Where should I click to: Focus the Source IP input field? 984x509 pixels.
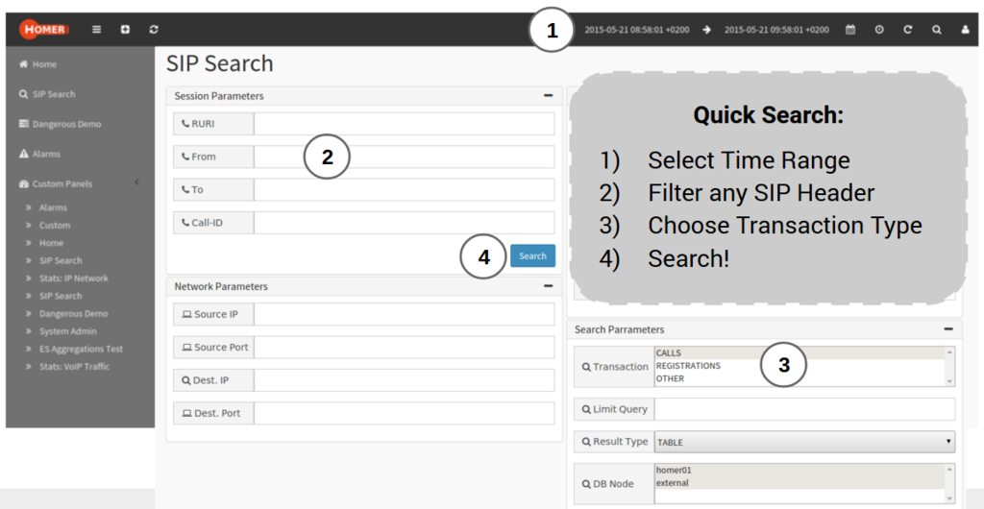(x=404, y=314)
